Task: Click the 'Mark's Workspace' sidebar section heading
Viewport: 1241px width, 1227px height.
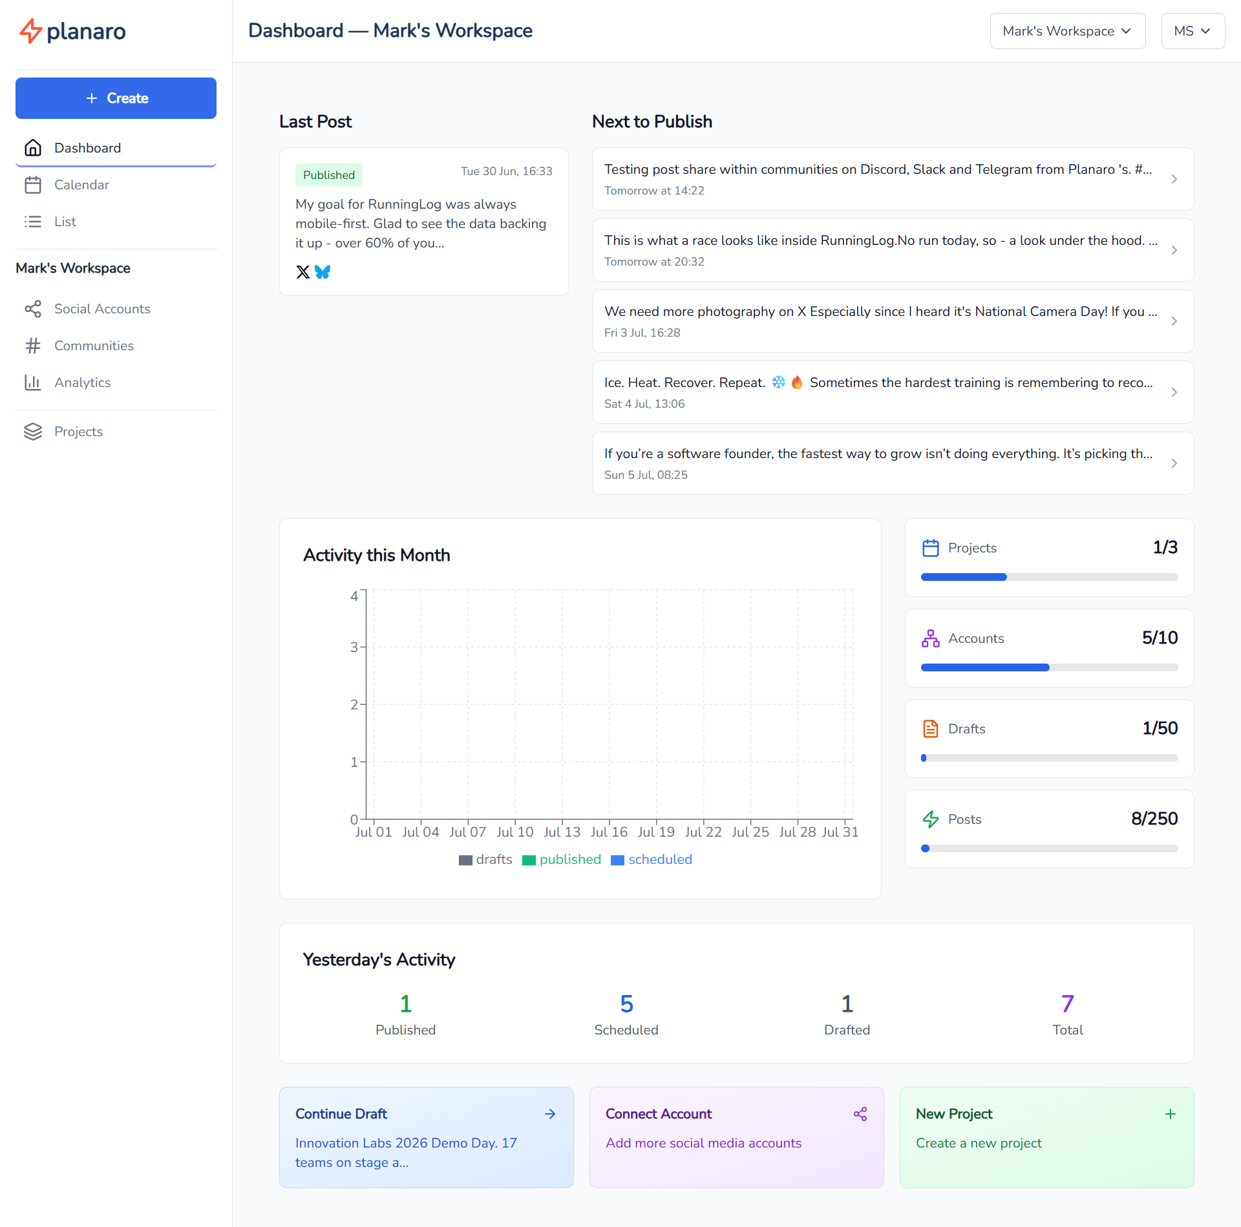Action: coord(73,268)
